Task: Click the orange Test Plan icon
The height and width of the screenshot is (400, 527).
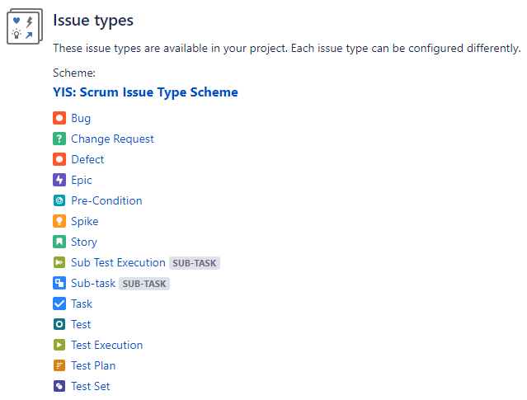Action: point(59,365)
